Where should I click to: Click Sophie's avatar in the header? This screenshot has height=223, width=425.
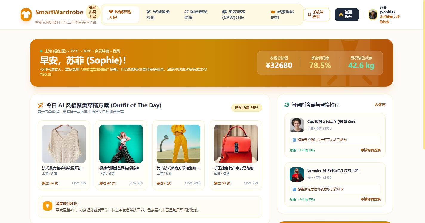[373, 15]
